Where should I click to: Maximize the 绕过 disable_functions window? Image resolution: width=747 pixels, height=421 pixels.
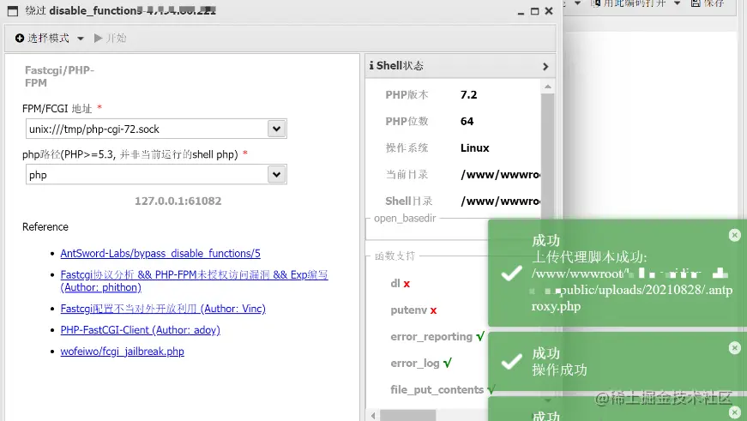pyautogui.click(x=534, y=11)
